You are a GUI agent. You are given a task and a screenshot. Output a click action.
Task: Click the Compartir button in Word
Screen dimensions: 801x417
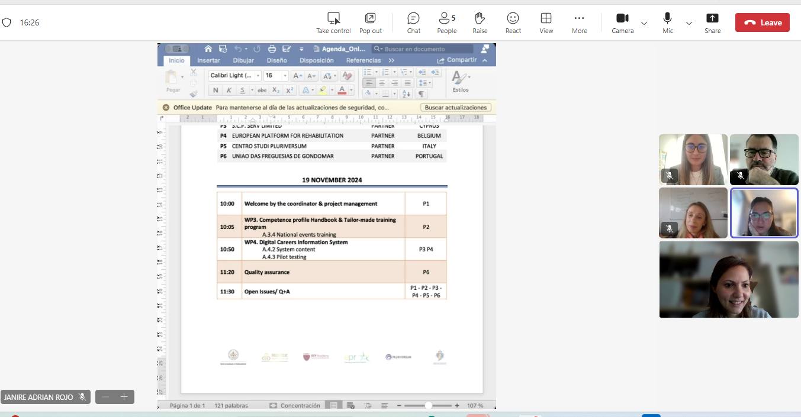click(456, 60)
